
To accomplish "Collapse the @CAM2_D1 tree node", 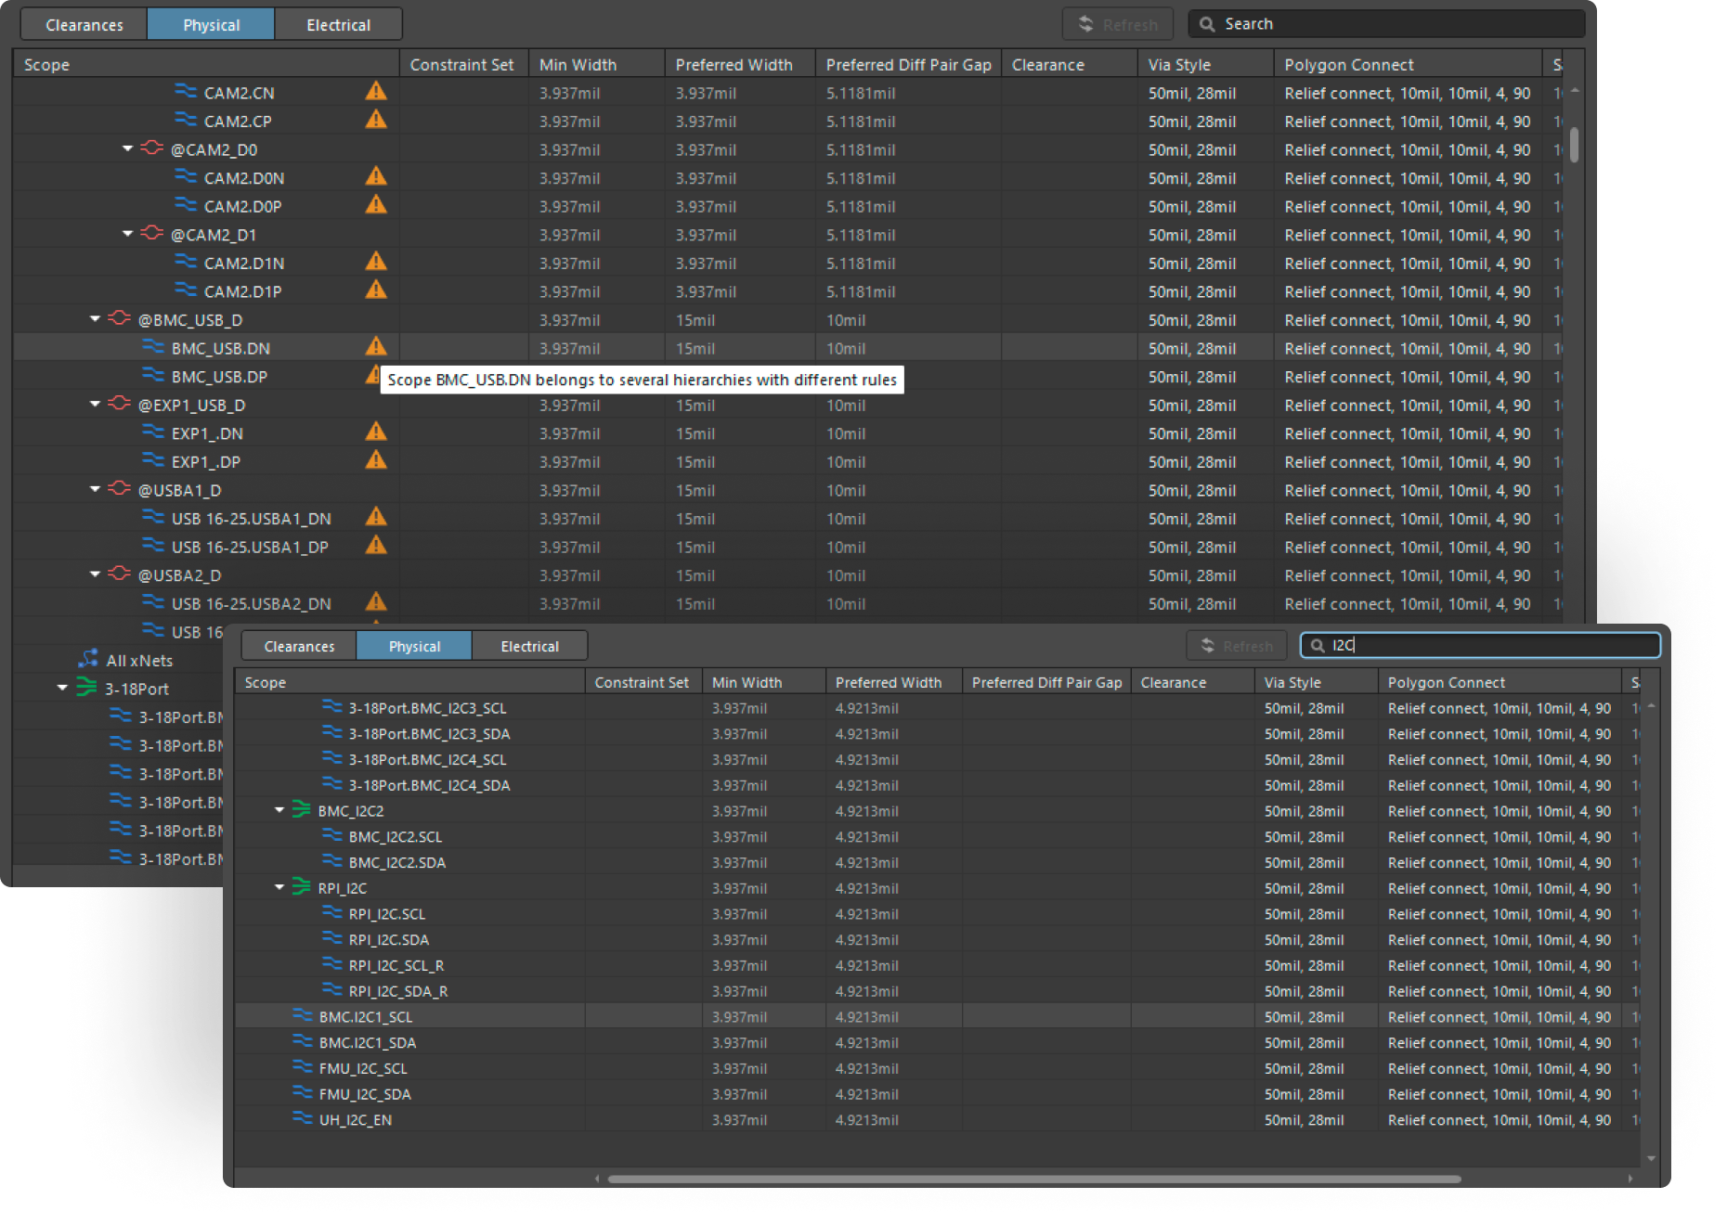I will tap(127, 234).
